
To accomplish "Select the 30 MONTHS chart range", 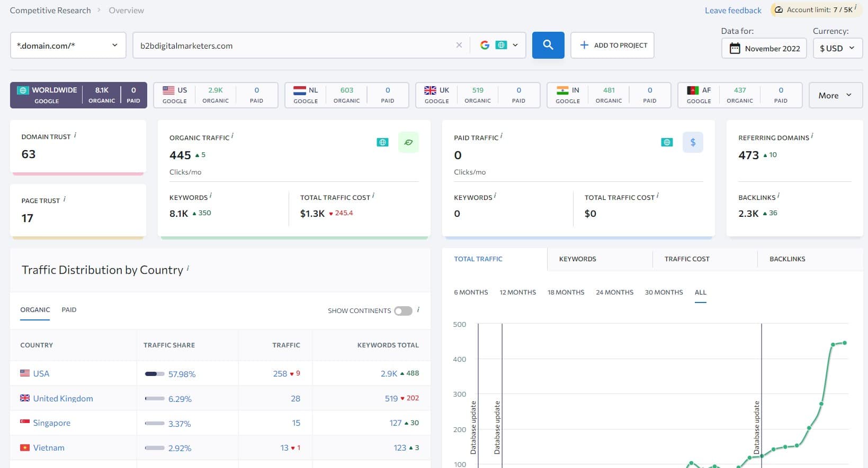I will coord(664,292).
